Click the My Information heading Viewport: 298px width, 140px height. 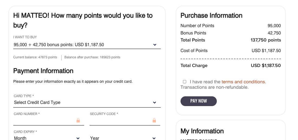point(202,131)
